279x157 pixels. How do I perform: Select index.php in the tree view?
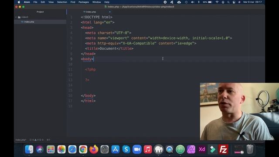click(29, 22)
